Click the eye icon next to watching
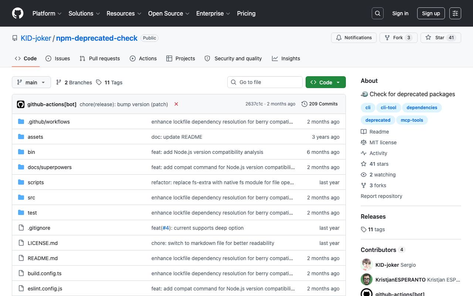Screen dimensions: 473x296 point(364,175)
